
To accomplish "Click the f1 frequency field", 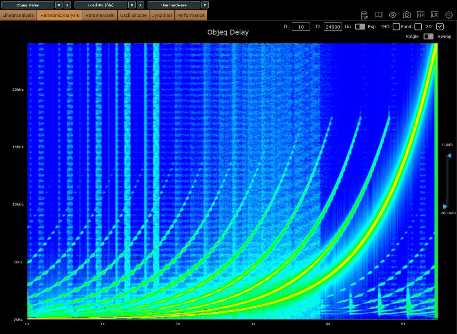I will tap(301, 27).
